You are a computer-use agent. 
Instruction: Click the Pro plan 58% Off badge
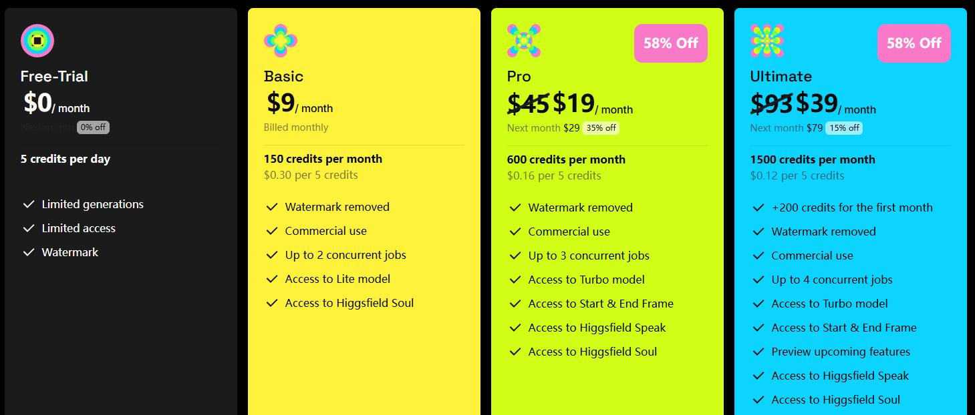coord(670,43)
